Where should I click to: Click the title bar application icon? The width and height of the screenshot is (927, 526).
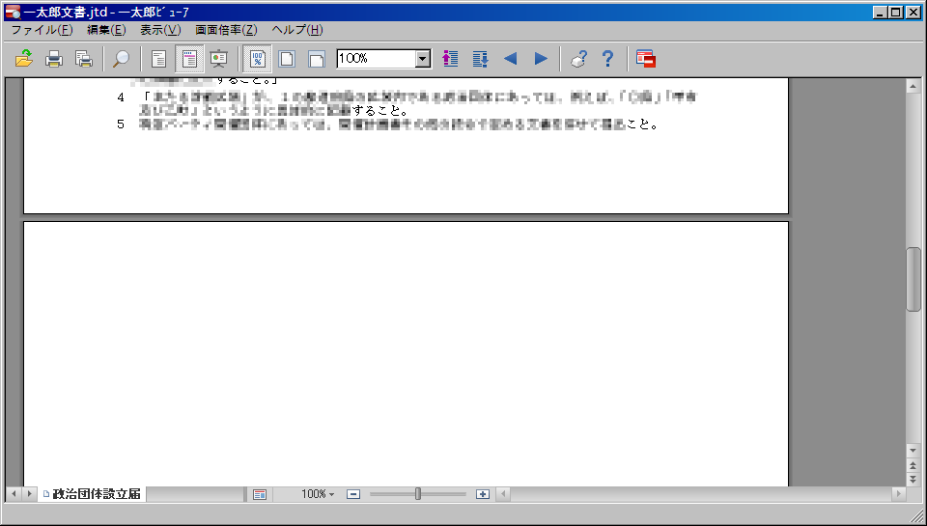[13, 12]
